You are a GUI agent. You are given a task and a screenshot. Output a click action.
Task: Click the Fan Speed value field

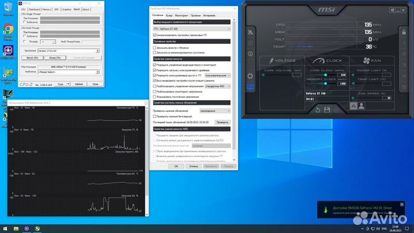tap(386, 98)
